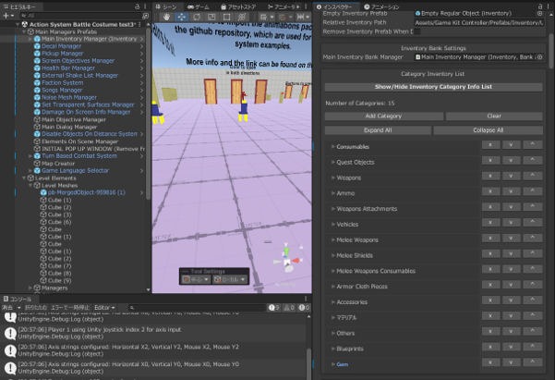Viewport: 555px width, 380px height.
Task: Click the scene orientation gizmo
Action: coord(287,257)
